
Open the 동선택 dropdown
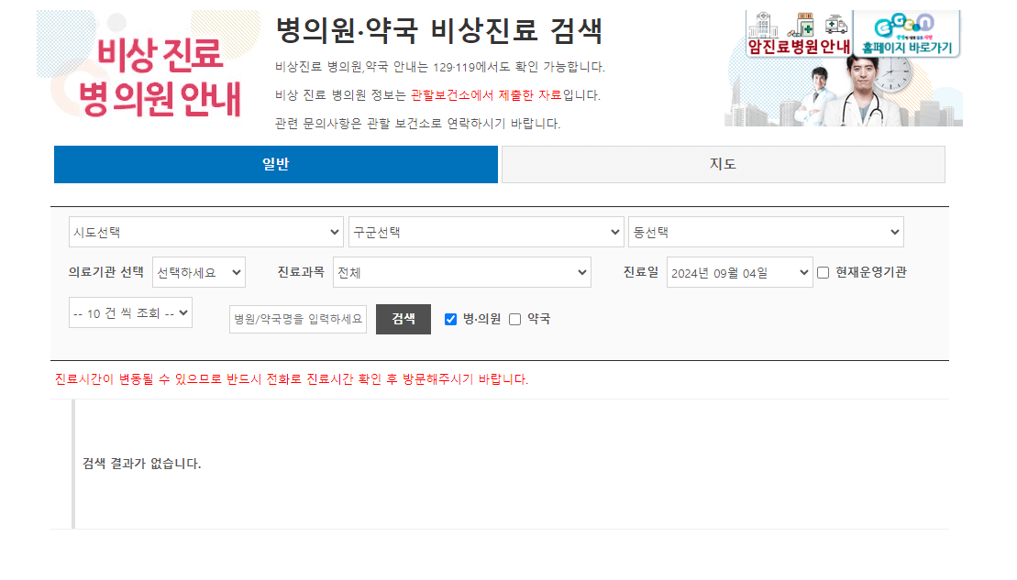coord(766,232)
